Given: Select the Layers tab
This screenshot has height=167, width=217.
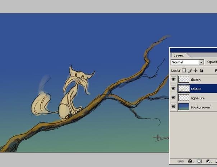Looking at the screenshot, I should click(179, 55).
